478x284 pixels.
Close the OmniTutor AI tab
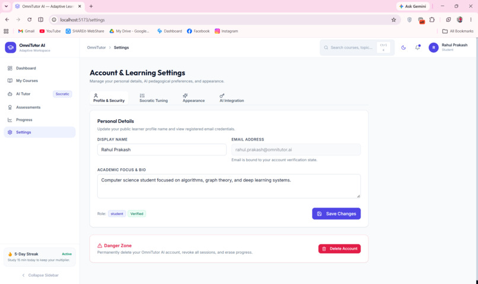(79, 6)
